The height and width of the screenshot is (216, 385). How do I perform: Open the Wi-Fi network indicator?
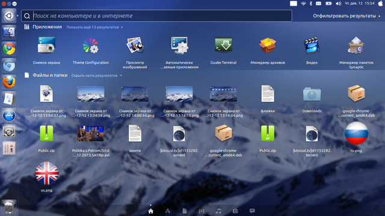303,4
